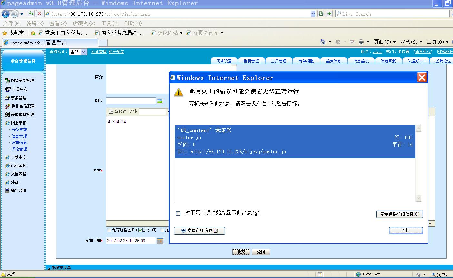Click the green Go arrow icon

[x=329, y=14]
